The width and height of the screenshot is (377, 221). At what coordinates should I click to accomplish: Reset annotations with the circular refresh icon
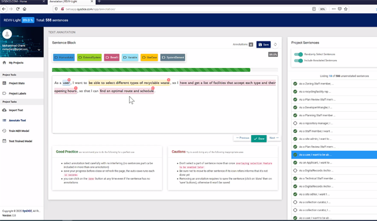point(275,44)
